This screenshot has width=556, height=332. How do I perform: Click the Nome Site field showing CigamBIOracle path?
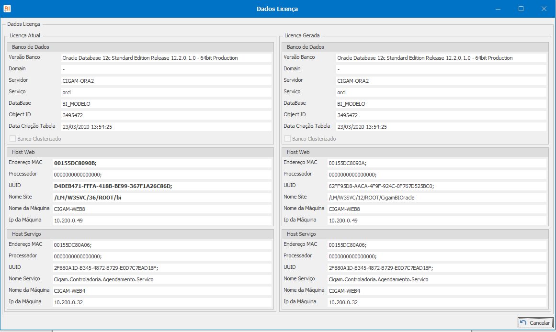coord(437,197)
